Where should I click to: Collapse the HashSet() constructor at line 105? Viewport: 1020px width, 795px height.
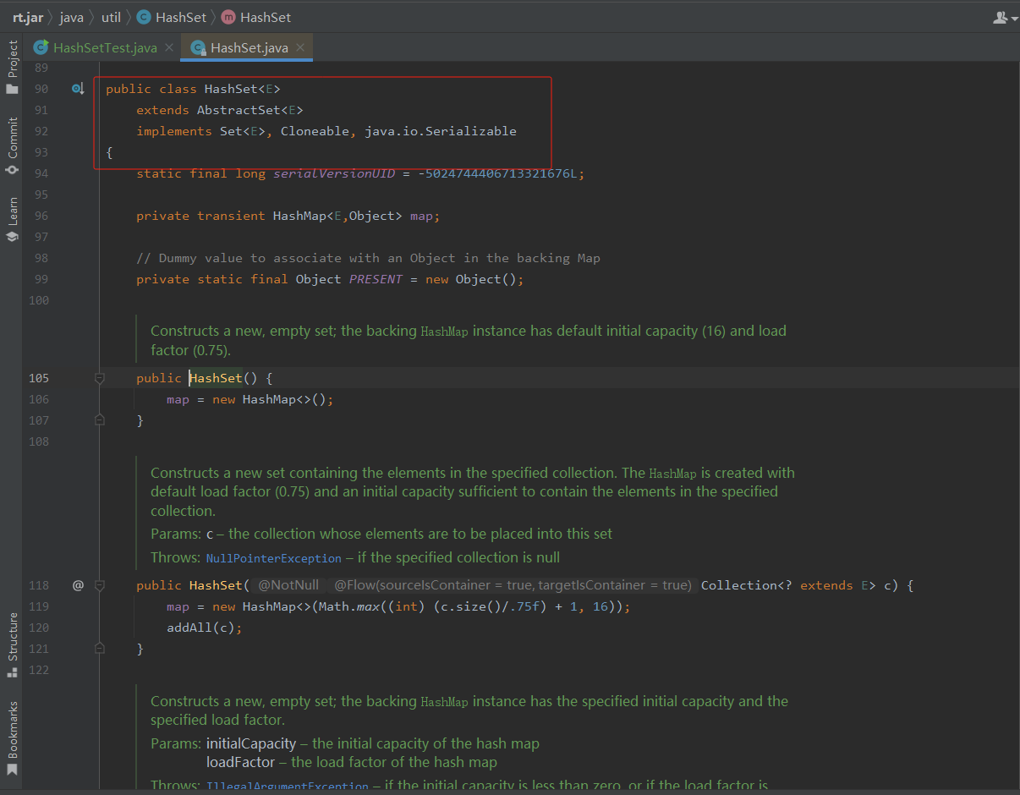(x=100, y=378)
